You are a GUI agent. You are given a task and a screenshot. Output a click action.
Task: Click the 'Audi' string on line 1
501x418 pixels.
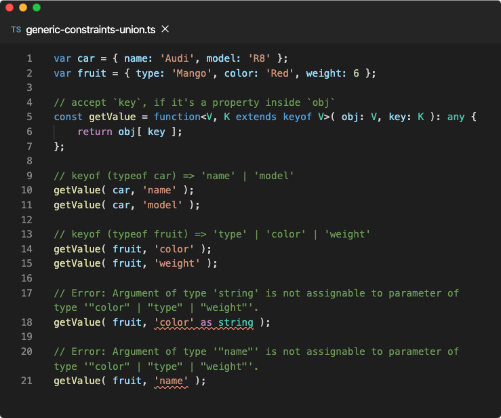[x=177, y=58]
